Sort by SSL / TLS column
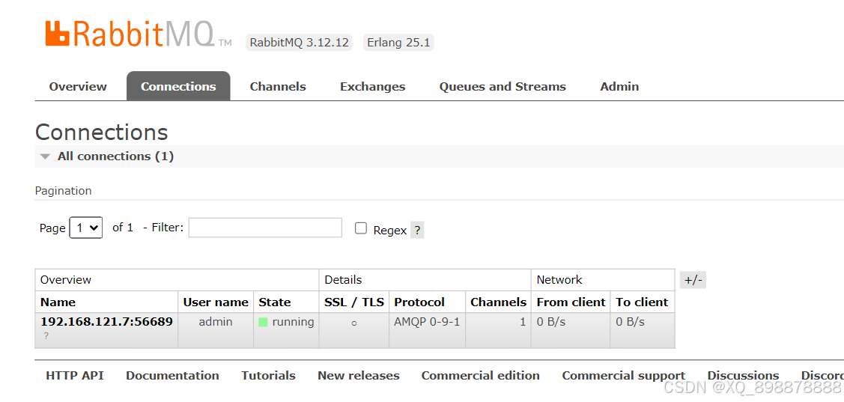The image size is (844, 402). pos(354,302)
